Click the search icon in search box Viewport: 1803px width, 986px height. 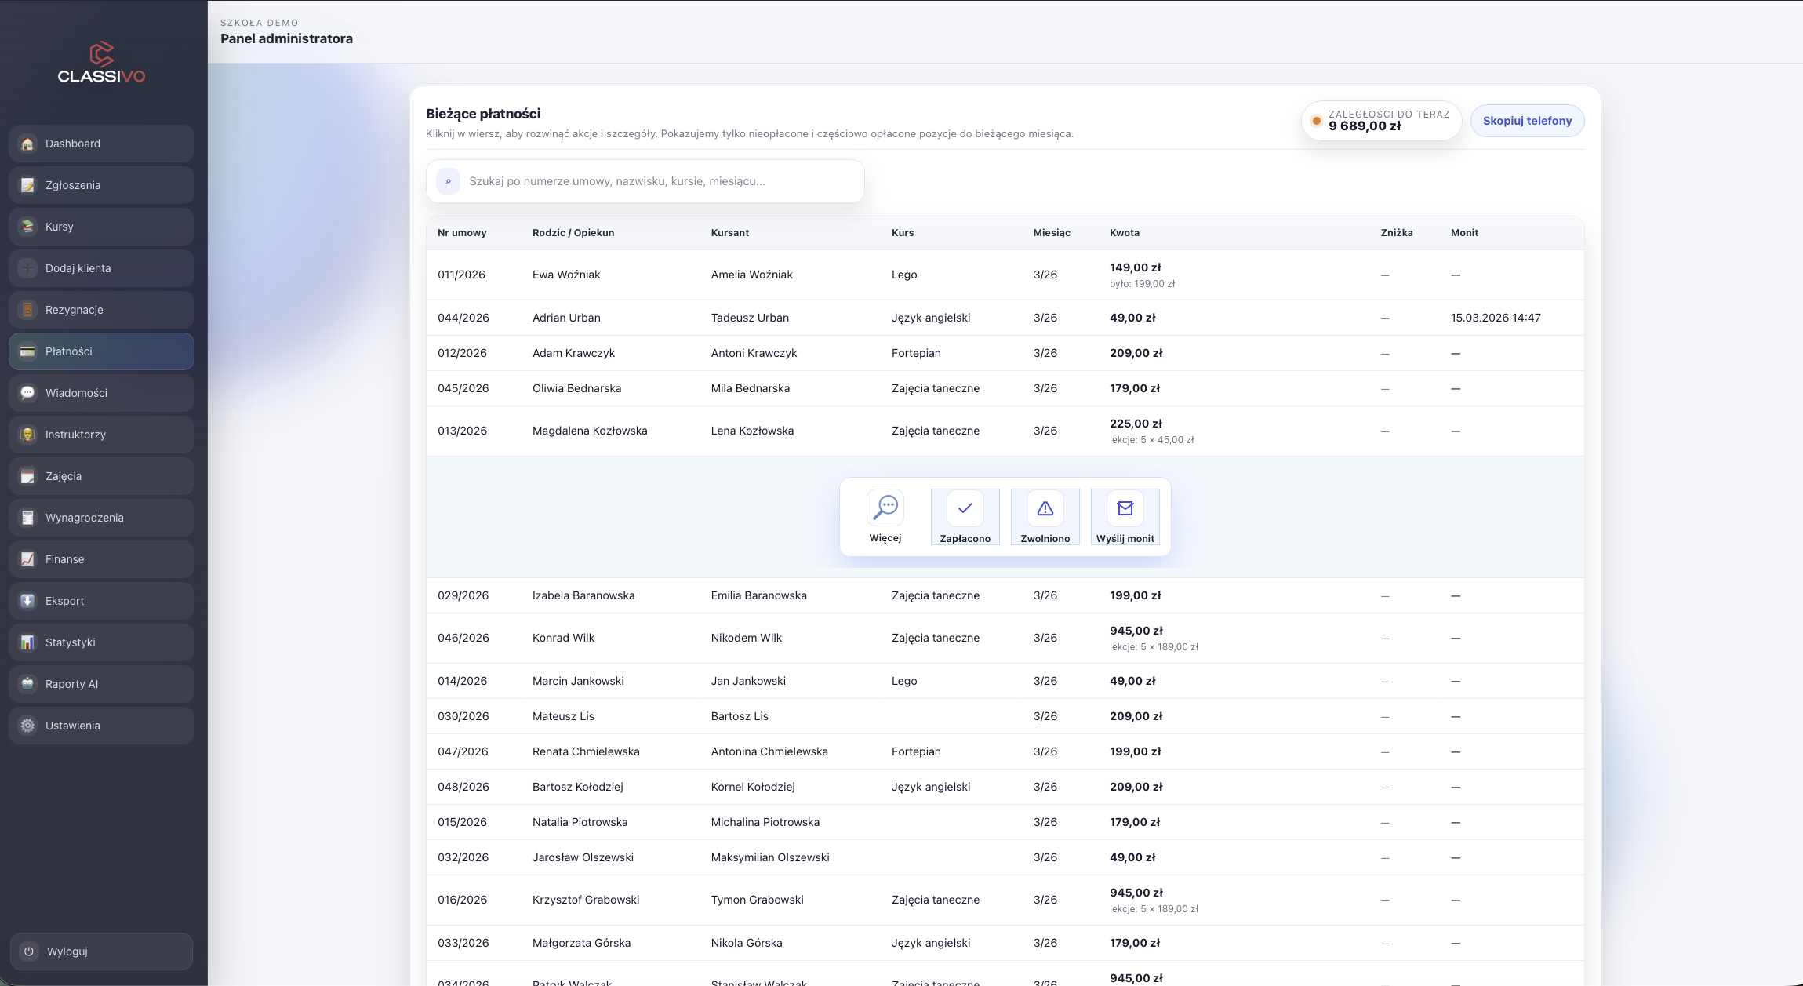pyautogui.click(x=448, y=181)
